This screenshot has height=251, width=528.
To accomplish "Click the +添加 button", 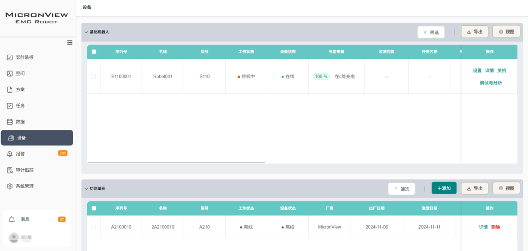I will tap(444, 188).
